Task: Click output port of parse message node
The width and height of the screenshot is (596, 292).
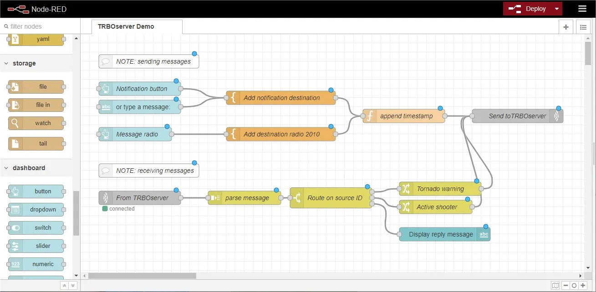Action: (281, 198)
